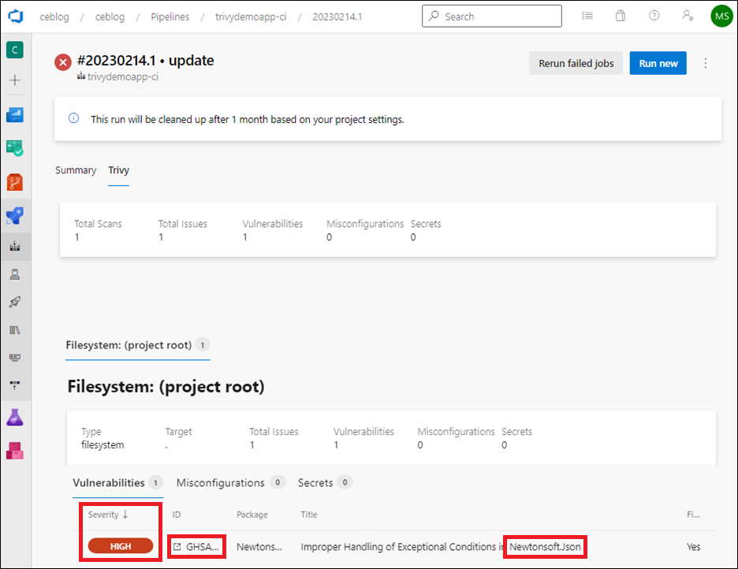Click the HIGH severity badge
The height and width of the screenshot is (569, 738).
tap(121, 546)
